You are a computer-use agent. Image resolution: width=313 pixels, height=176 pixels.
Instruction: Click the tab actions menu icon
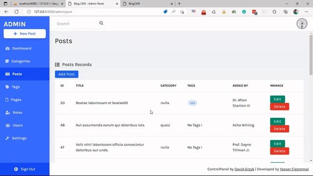click(5, 3)
